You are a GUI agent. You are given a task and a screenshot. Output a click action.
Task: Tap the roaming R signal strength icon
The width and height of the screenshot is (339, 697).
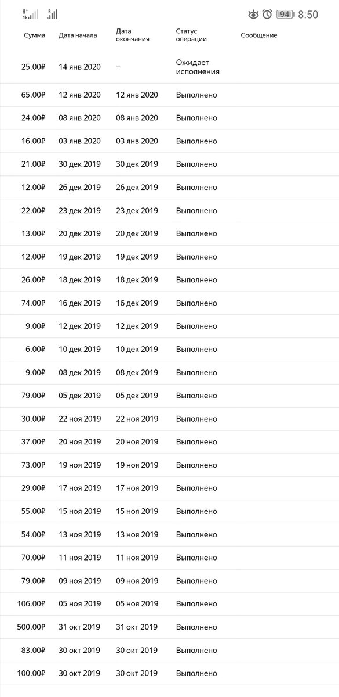pyautogui.click(x=52, y=15)
